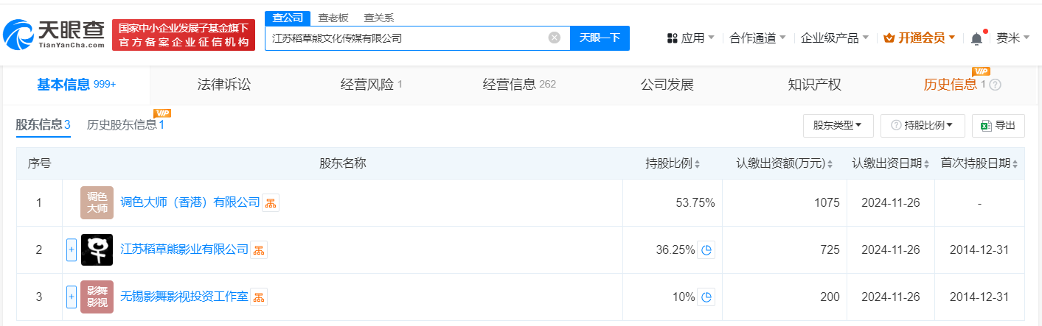The image size is (1042, 326).
Task: Open the 无锡影舞影视投资工作室 link
Action: (x=184, y=297)
